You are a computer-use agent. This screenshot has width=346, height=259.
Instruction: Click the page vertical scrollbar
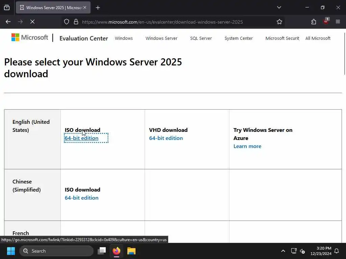point(344,54)
